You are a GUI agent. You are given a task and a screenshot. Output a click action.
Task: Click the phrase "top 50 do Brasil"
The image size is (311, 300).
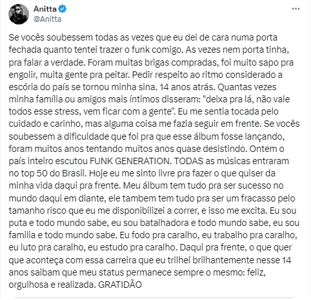pyautogui.click(x=53, y=174)
